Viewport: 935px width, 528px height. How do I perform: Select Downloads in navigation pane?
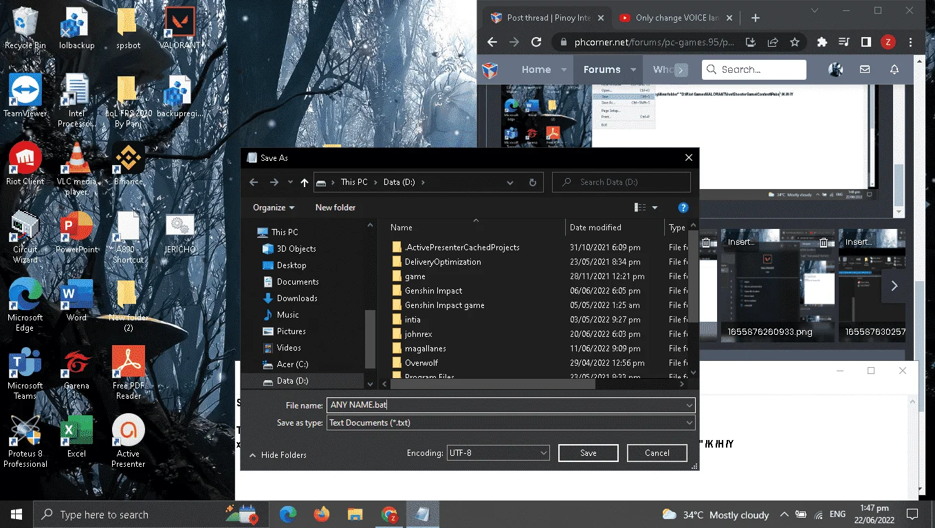(297, 298)
